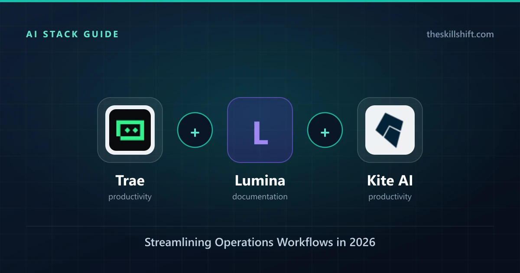Image resolution: width=520 pixels, height=273 pixels.
Task: Click the Trae name label
Action: 130,180
